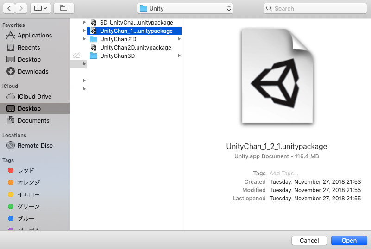This screenshot has height=249, width=371.
Task: Open the Unity folder path dropdown
Action: click(x=185, y=8)
